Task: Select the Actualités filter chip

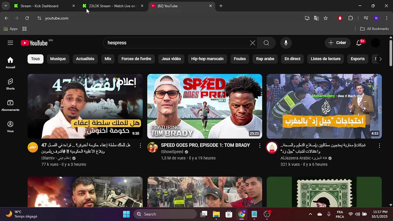Action: pos(85,59)
